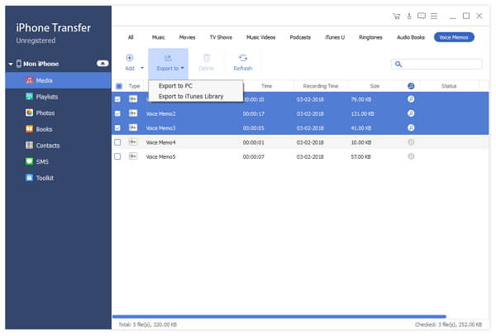The image size is (496, 336).
Task: Switch to the Music tab
Action: point(159,37)
